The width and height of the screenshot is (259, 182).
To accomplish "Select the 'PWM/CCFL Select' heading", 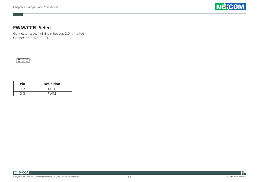I will click(x=32, y=28).
